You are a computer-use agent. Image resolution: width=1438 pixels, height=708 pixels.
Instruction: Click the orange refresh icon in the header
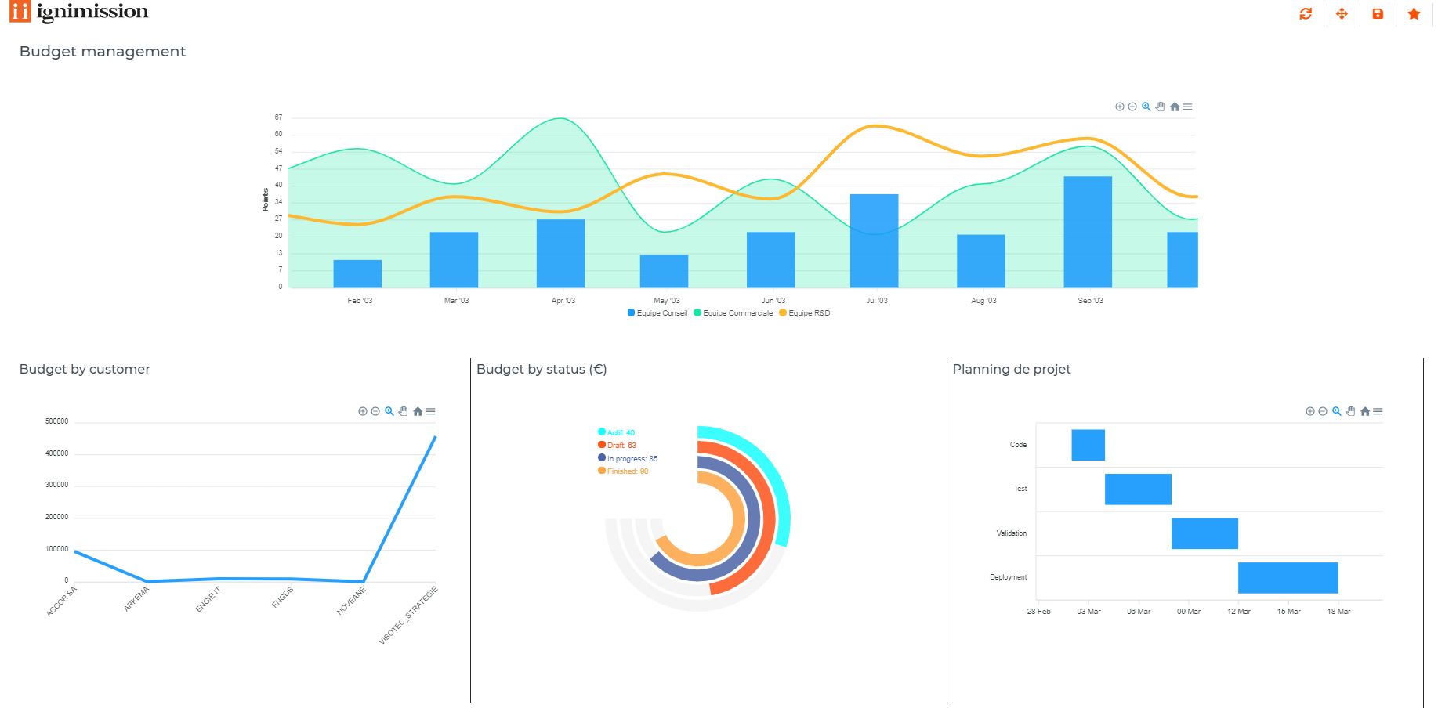(1305, 13)
